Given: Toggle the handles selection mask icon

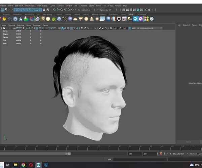Looking at the screenshot, I should pyautogui.click(x=15, y=10).
